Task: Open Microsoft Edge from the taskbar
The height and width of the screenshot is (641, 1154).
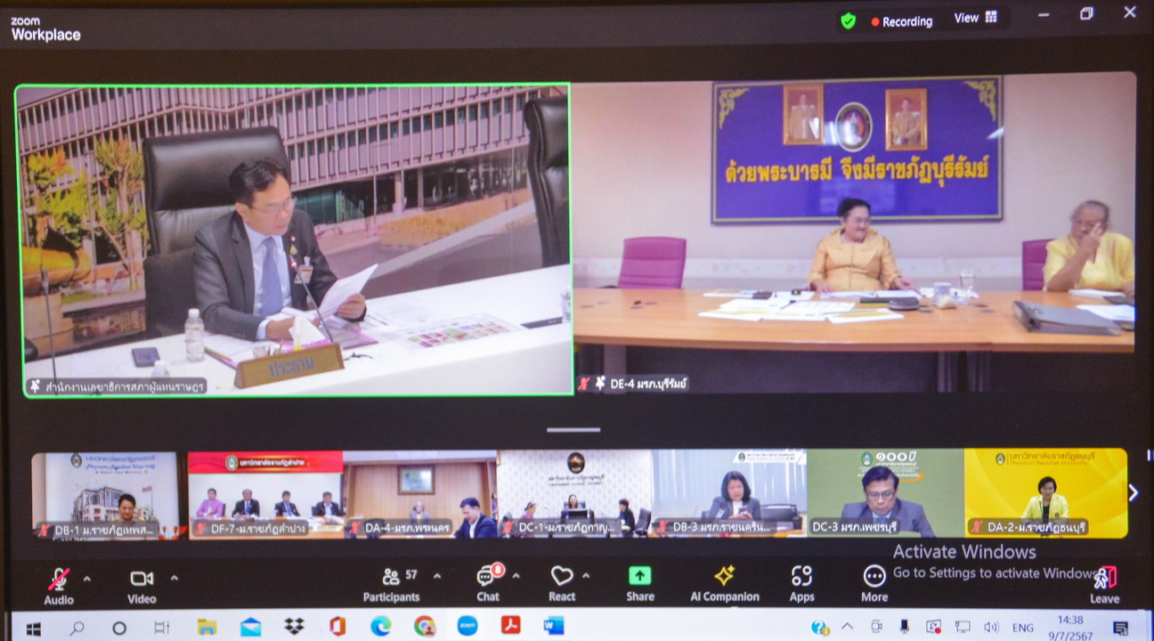Action: click(x=381, y=627)
